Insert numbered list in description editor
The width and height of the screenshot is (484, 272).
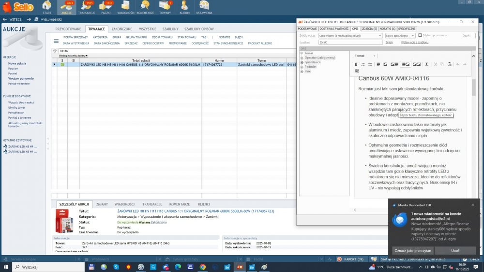point(363,64)
